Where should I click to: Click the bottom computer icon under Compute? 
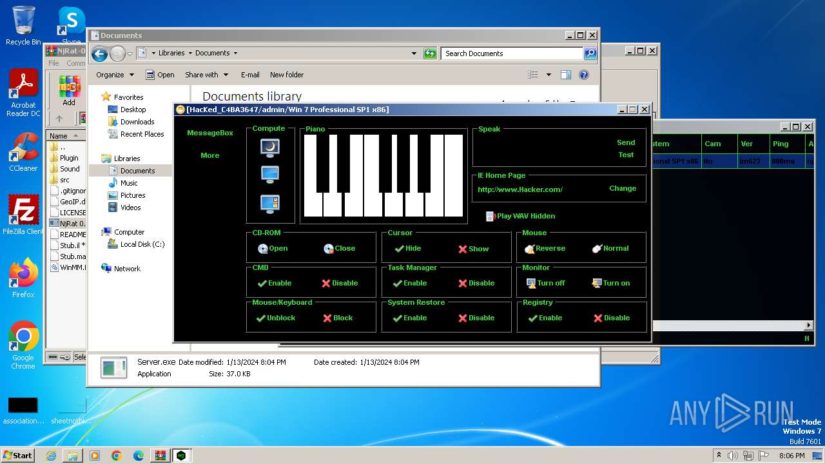point(270,204)
